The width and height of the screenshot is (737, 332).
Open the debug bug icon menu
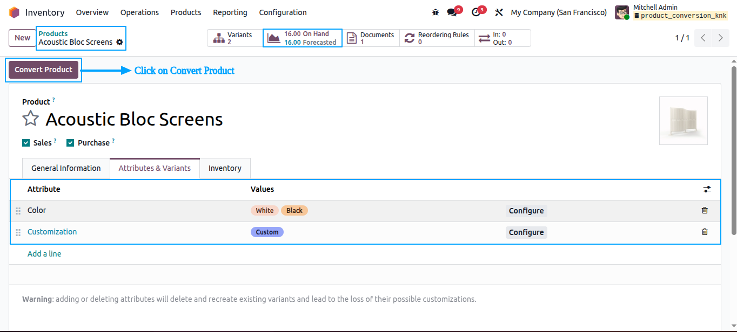[435, 12]
